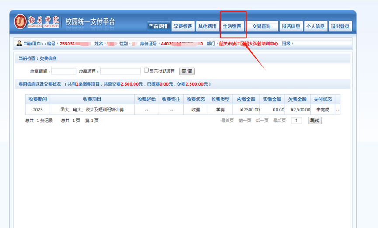Select the 其他费用 tab
The image size is (378, 228).
point(207,26)
